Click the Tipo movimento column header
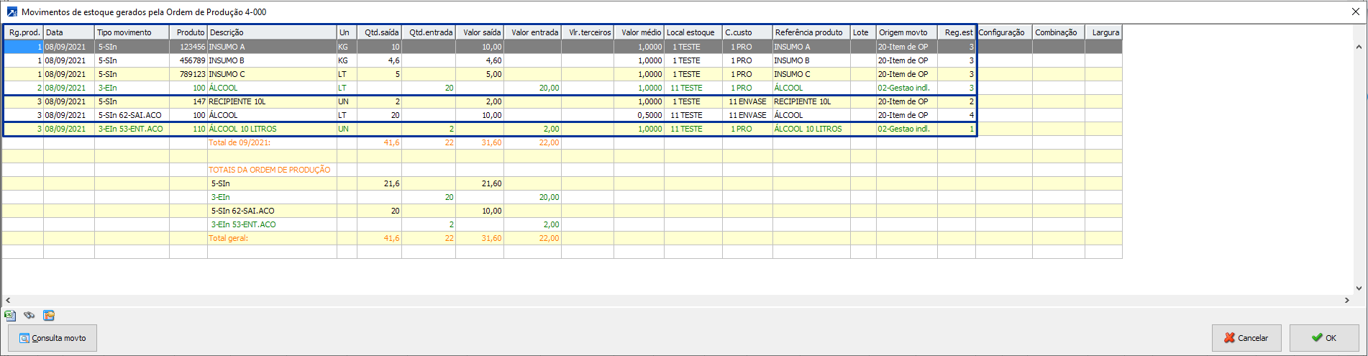The width and height of the screenshot is (1368, 356). coord(131,32)
